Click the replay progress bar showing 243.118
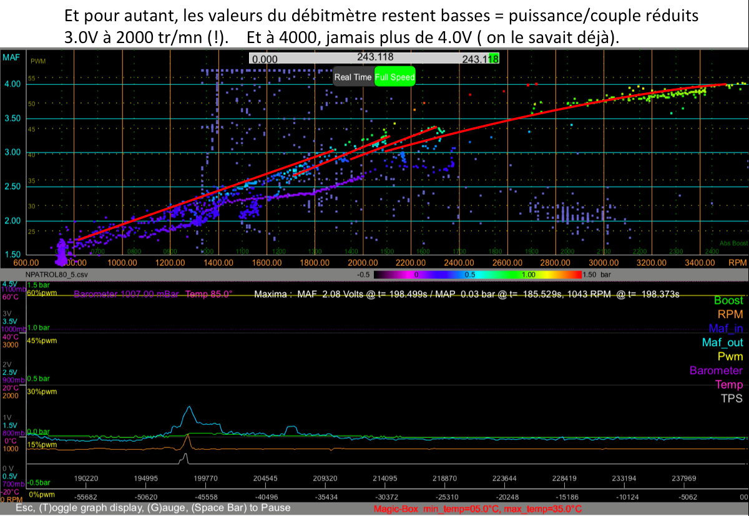 pos(374,59)
